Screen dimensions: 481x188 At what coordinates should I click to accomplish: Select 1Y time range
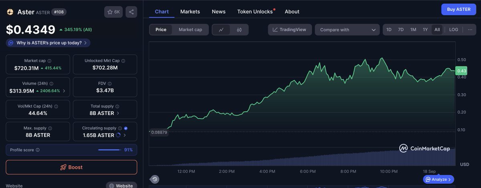(x=425, y=30)
